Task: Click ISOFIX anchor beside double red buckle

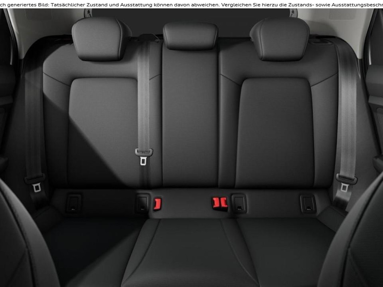Action: pos(238,203)
